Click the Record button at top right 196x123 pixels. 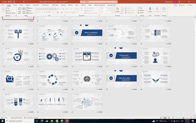click(x=182, y=5)
